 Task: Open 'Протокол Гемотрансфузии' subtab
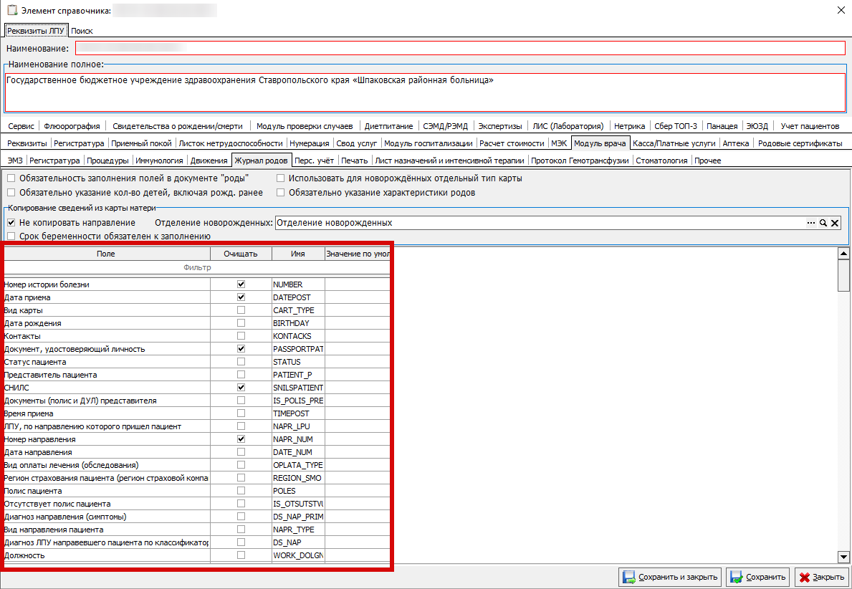point(580,161)
